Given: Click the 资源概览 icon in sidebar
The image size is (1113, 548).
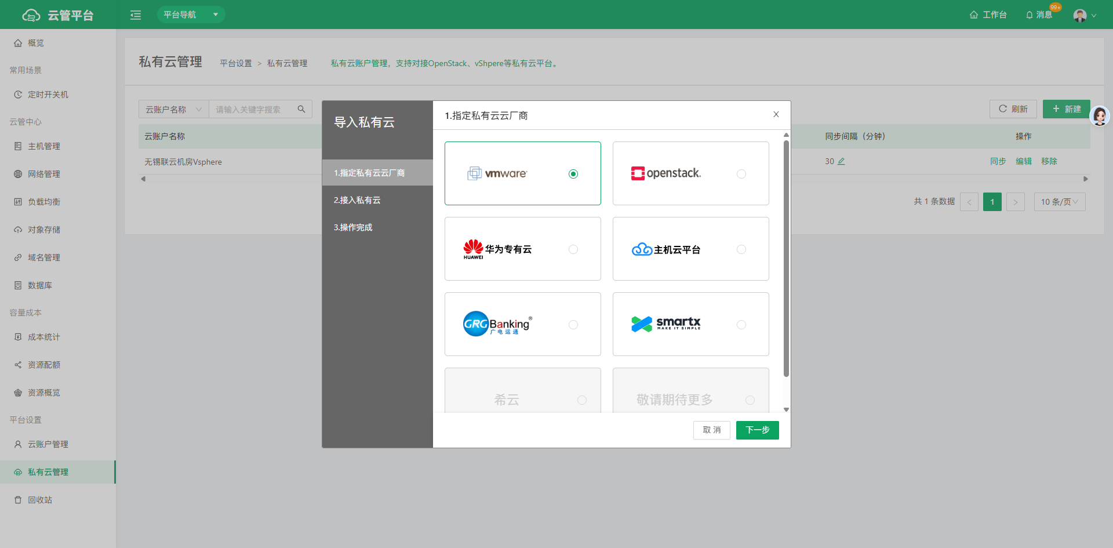Looking at the screenshot, I should [18, 393].
